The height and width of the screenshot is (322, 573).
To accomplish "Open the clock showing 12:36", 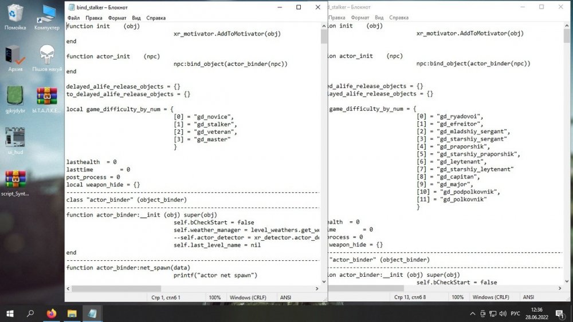I will pos(537,309).
